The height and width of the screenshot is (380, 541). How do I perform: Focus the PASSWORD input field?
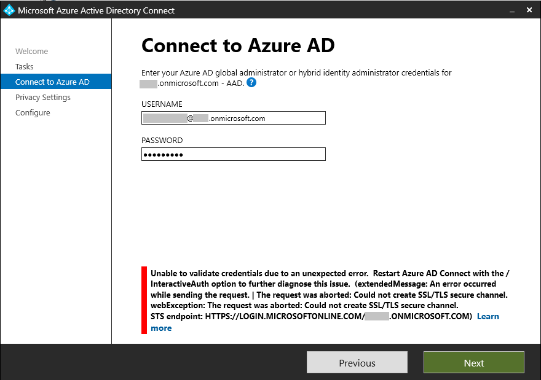(234, 154)
